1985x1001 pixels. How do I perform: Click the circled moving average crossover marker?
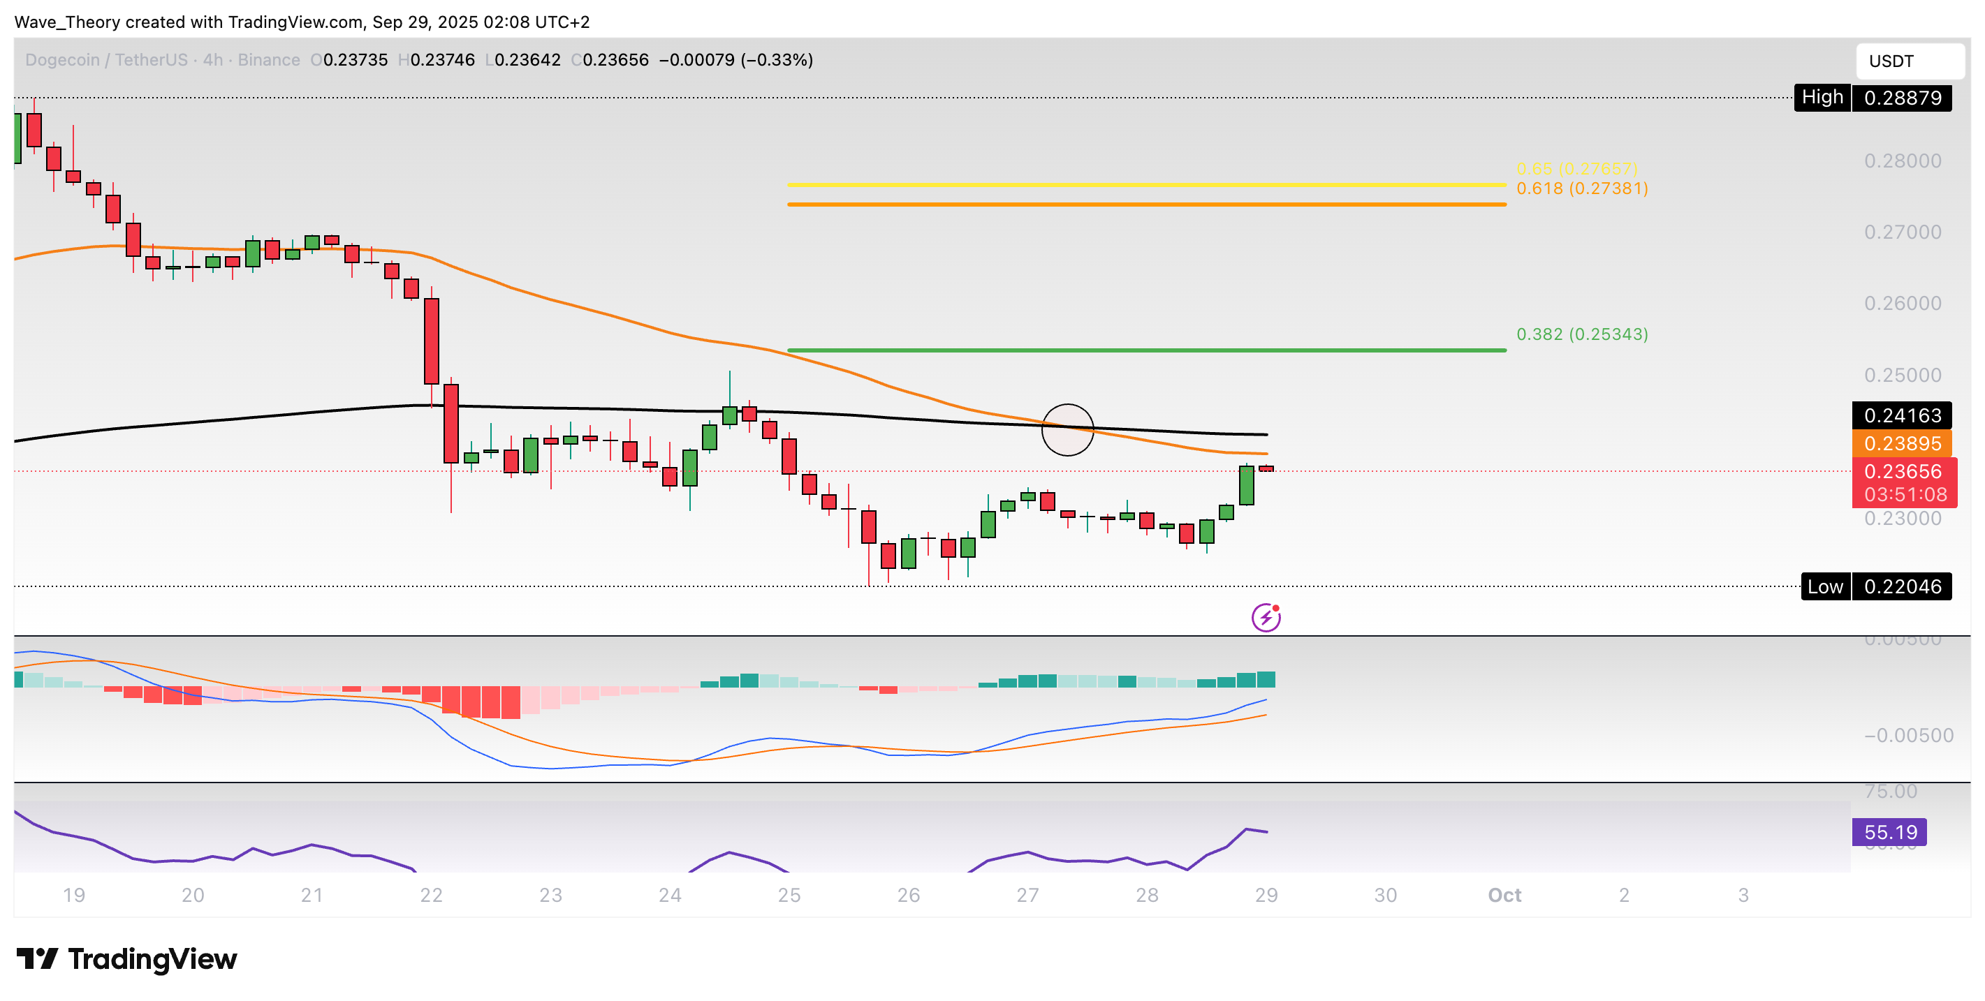pos(1067,430)
